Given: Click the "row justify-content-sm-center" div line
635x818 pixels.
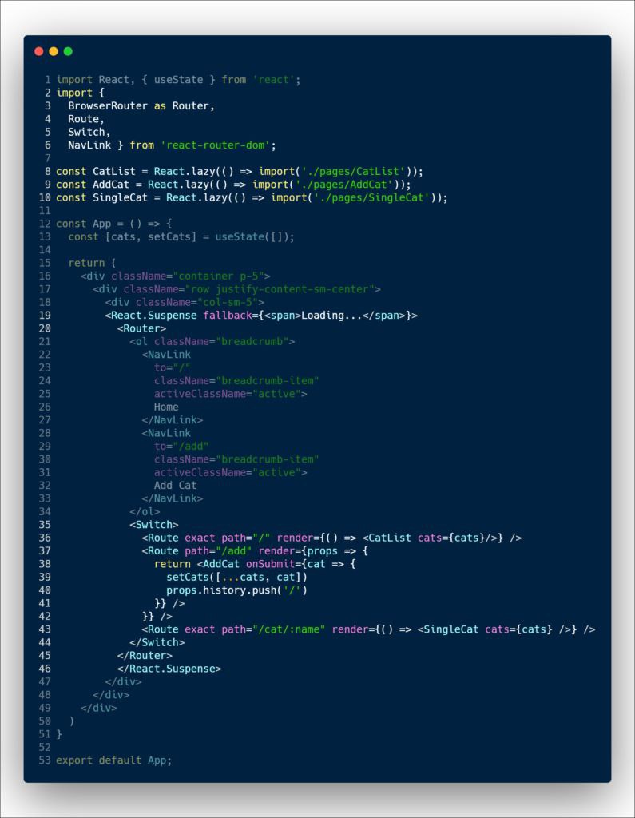Looking at the screenshot, I should 236,289.
